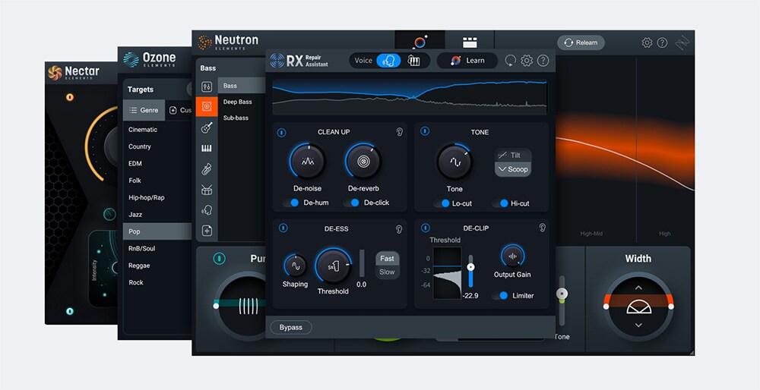Toggle the De-click switch
This screenshot has height=390, width=760.
coord(351,203)
